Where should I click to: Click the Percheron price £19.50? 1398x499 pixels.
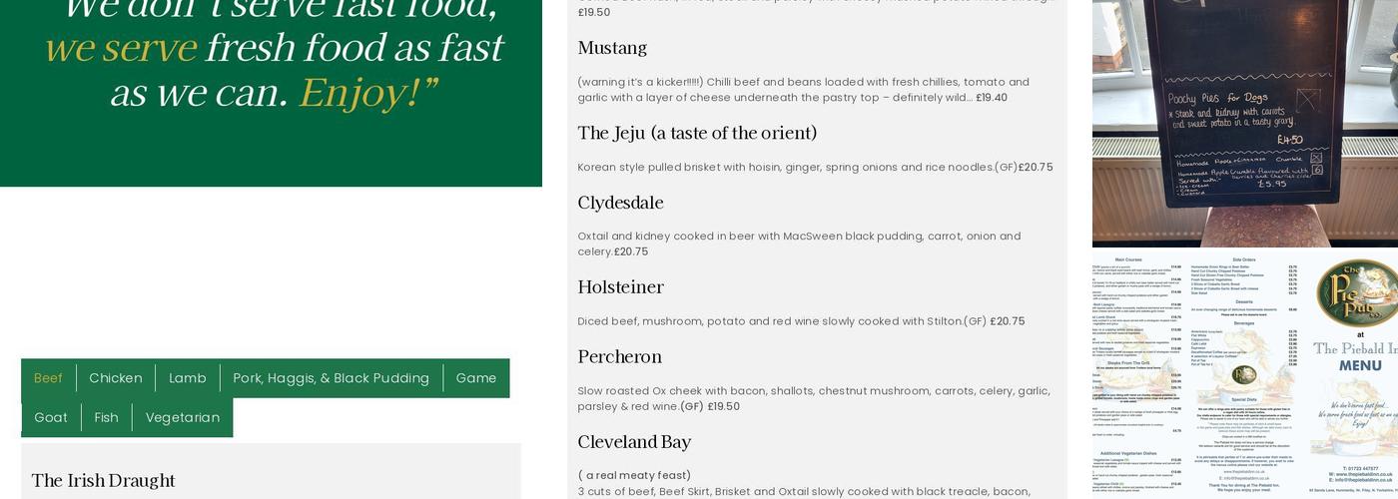click(x=724, y=407)
